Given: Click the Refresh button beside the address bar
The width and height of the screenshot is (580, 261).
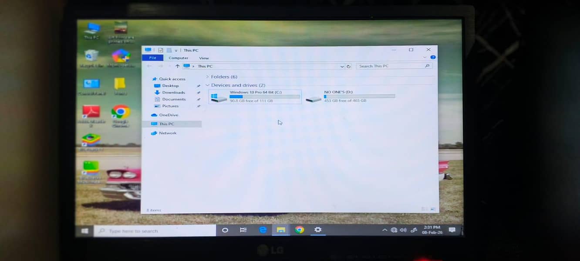Looking at the screenshot, I should point(349,66).
